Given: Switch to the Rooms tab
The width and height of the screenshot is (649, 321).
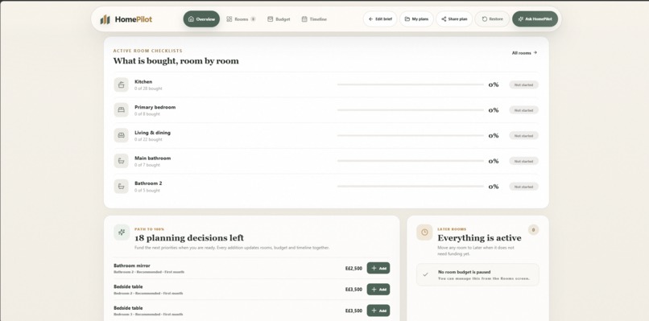Looking at the screenshot, I should [x=241, y=19].
